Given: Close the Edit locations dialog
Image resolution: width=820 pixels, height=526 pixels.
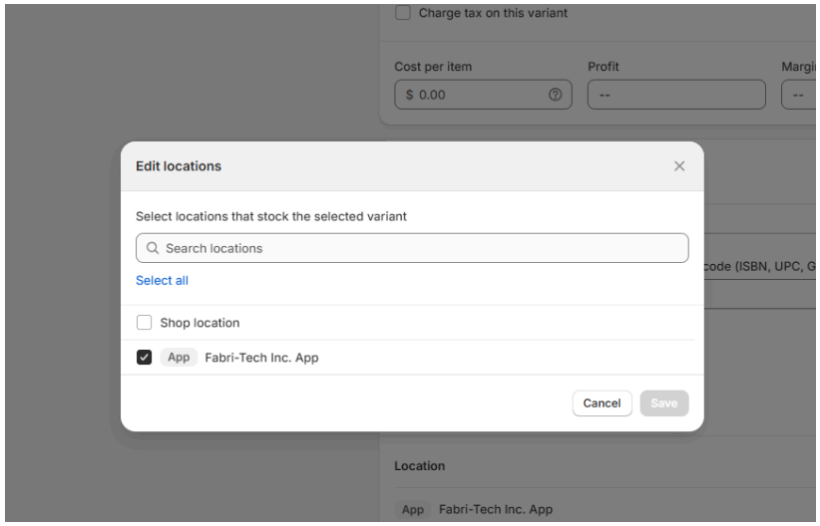Looking at the screenshot, I should pos(679,166).
